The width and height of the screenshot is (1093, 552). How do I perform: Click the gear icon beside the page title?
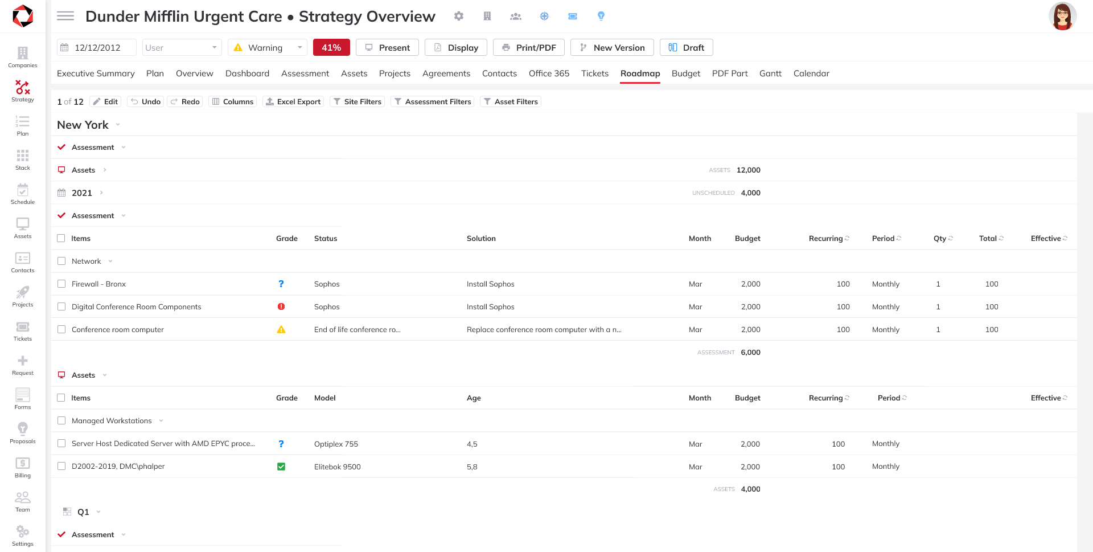click(459, 16)
